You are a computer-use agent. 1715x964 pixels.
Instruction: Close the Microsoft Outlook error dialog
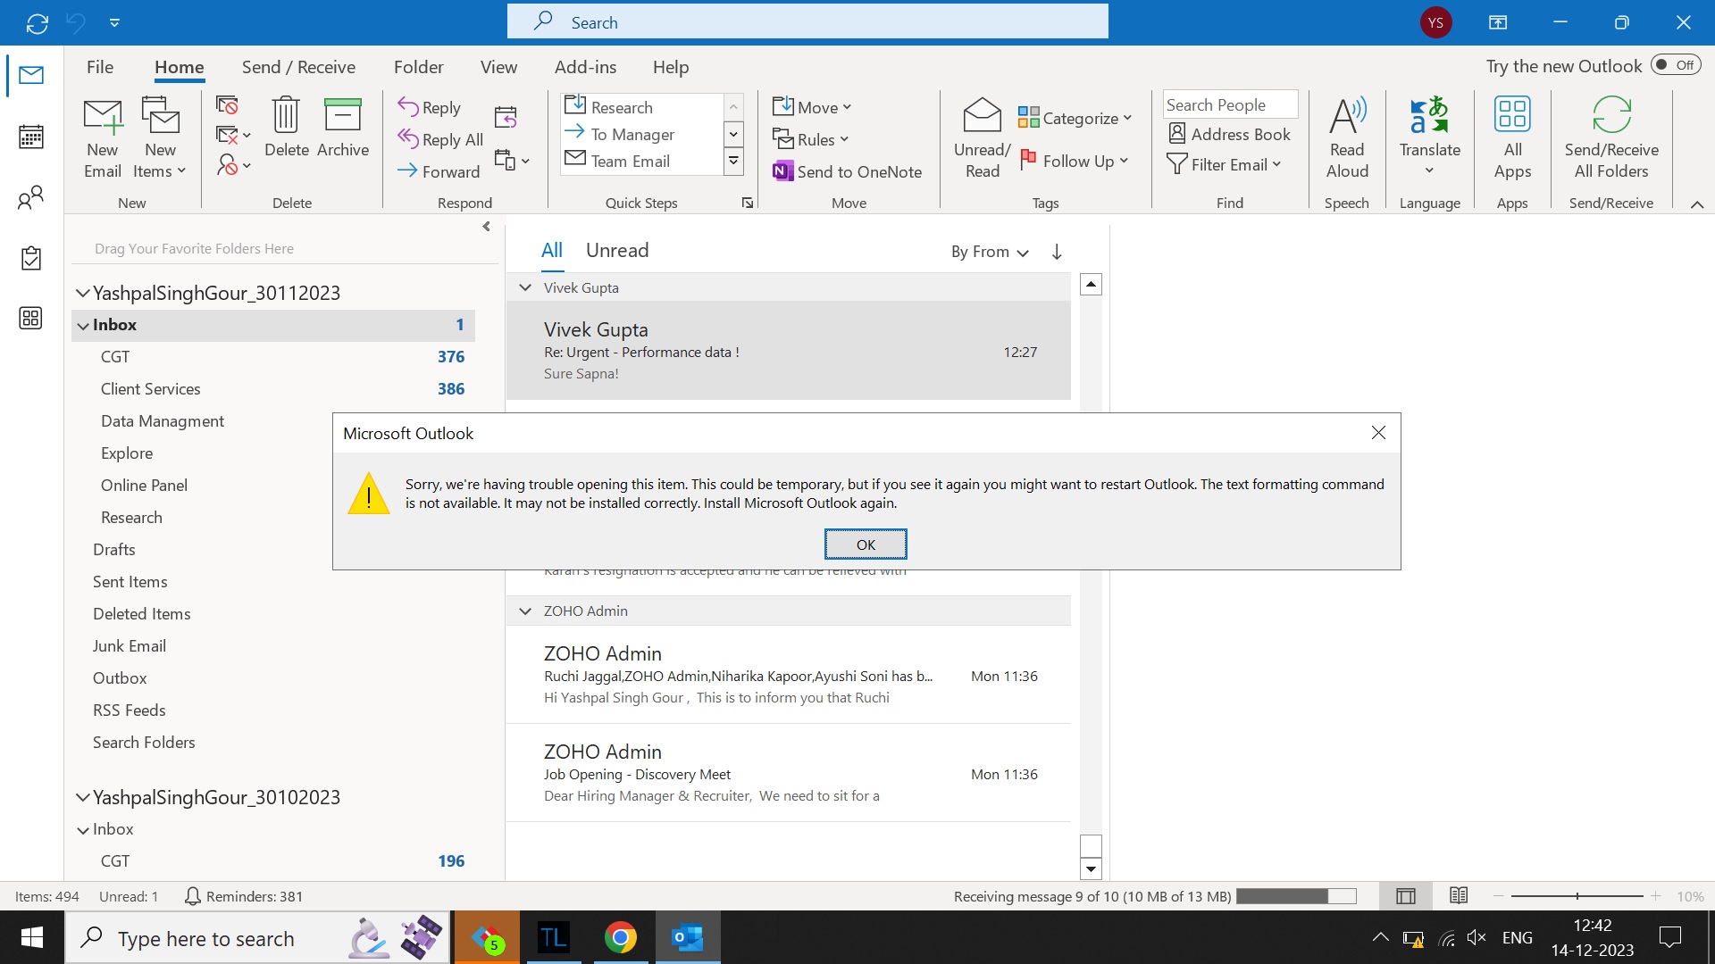pyautogui.click(x=1378, y=433)
